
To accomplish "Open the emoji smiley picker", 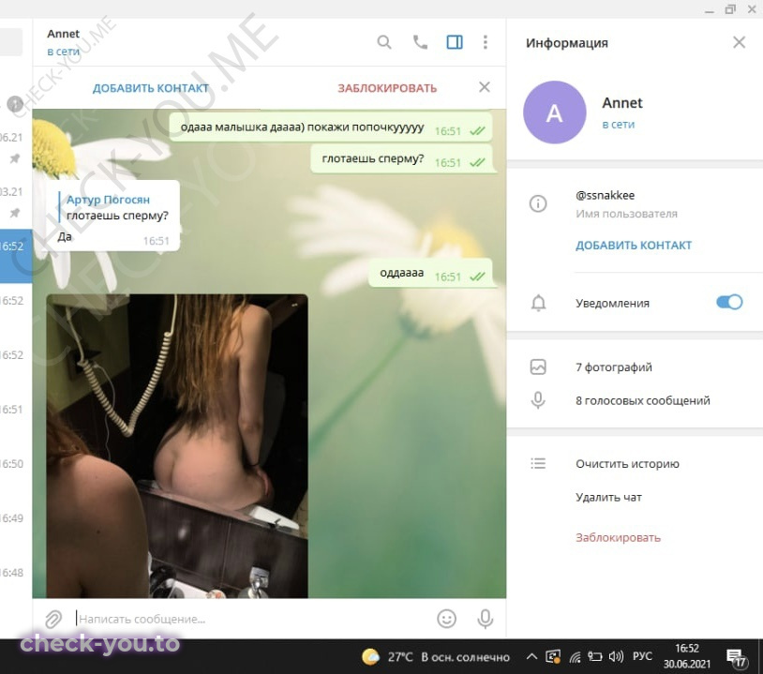I will click(446, 619).
